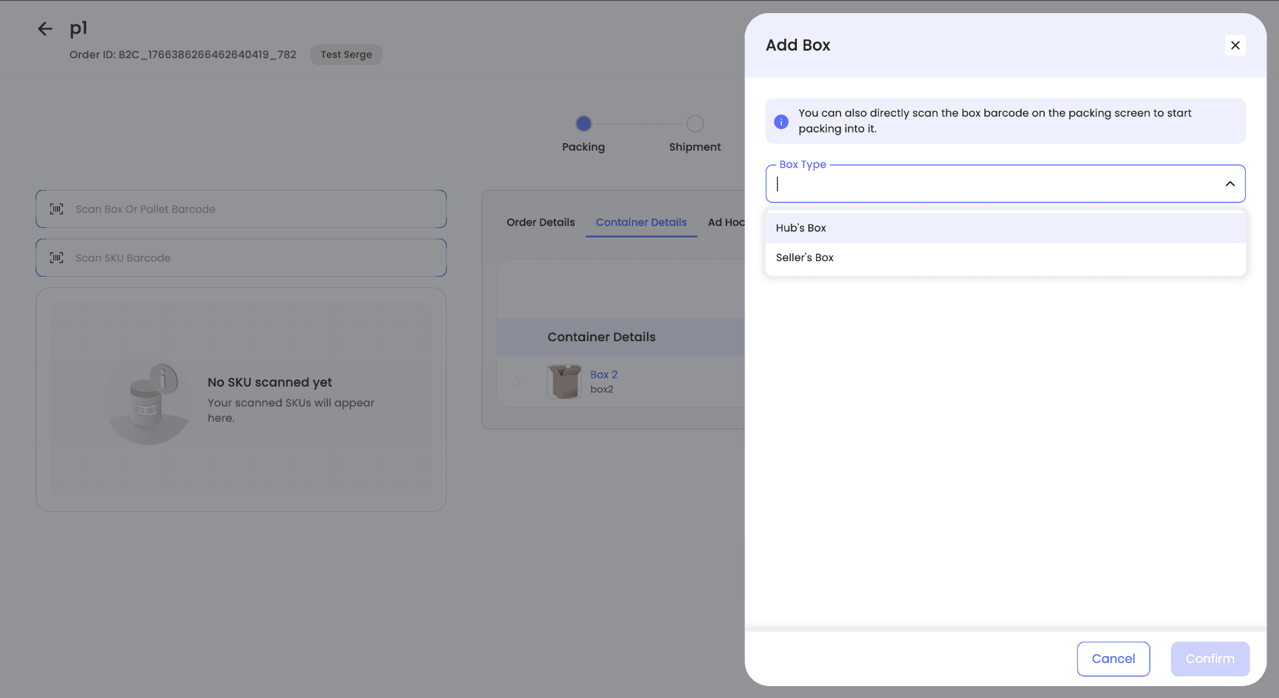This screenshot has width=1279, height=698.
Task: Collapse the Box Type dropdown arrow
Action: coord(1230,184)
